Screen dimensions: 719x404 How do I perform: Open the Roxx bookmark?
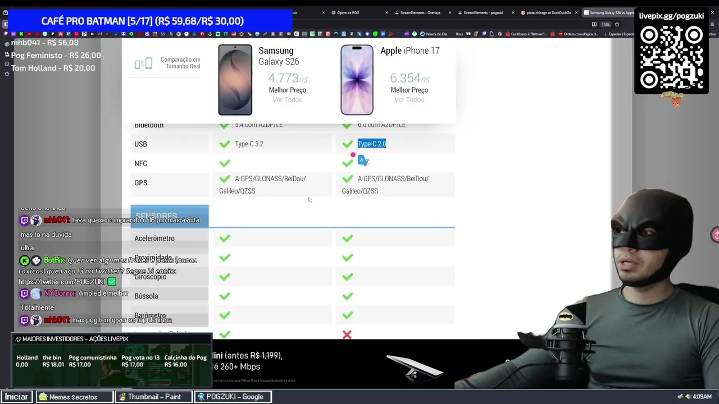coord(459,34)
